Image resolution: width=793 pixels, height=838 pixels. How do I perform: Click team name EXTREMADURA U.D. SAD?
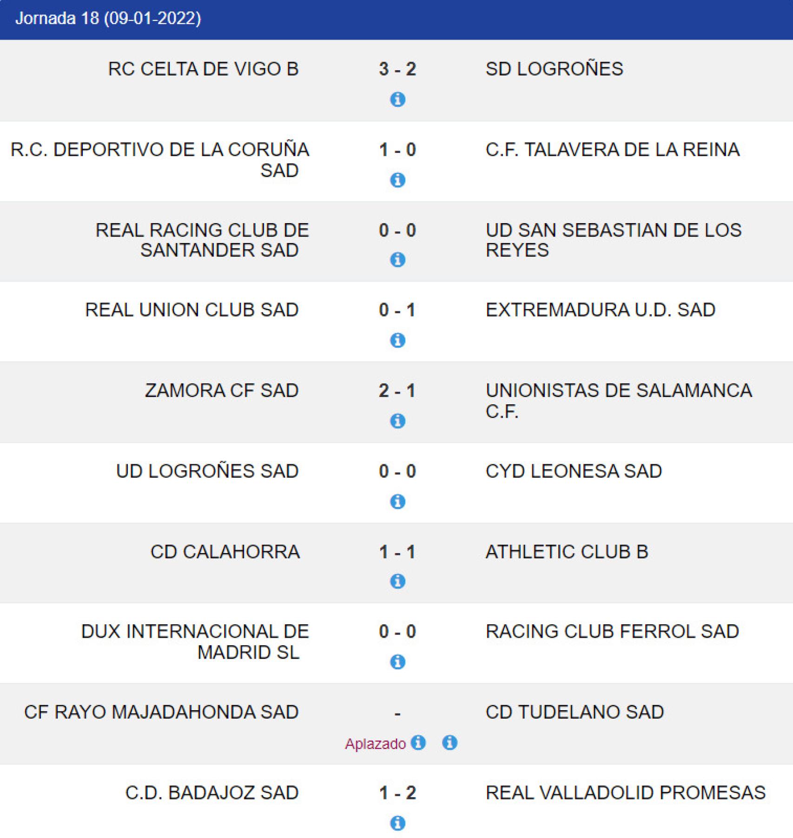(600, 310)
